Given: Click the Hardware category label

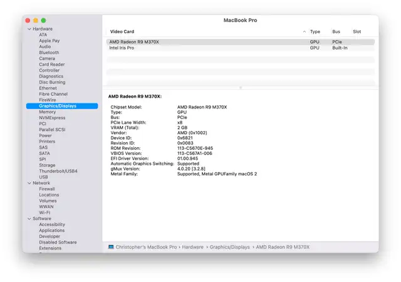Looking at the screenshot, I should click(x=43, y=29).
